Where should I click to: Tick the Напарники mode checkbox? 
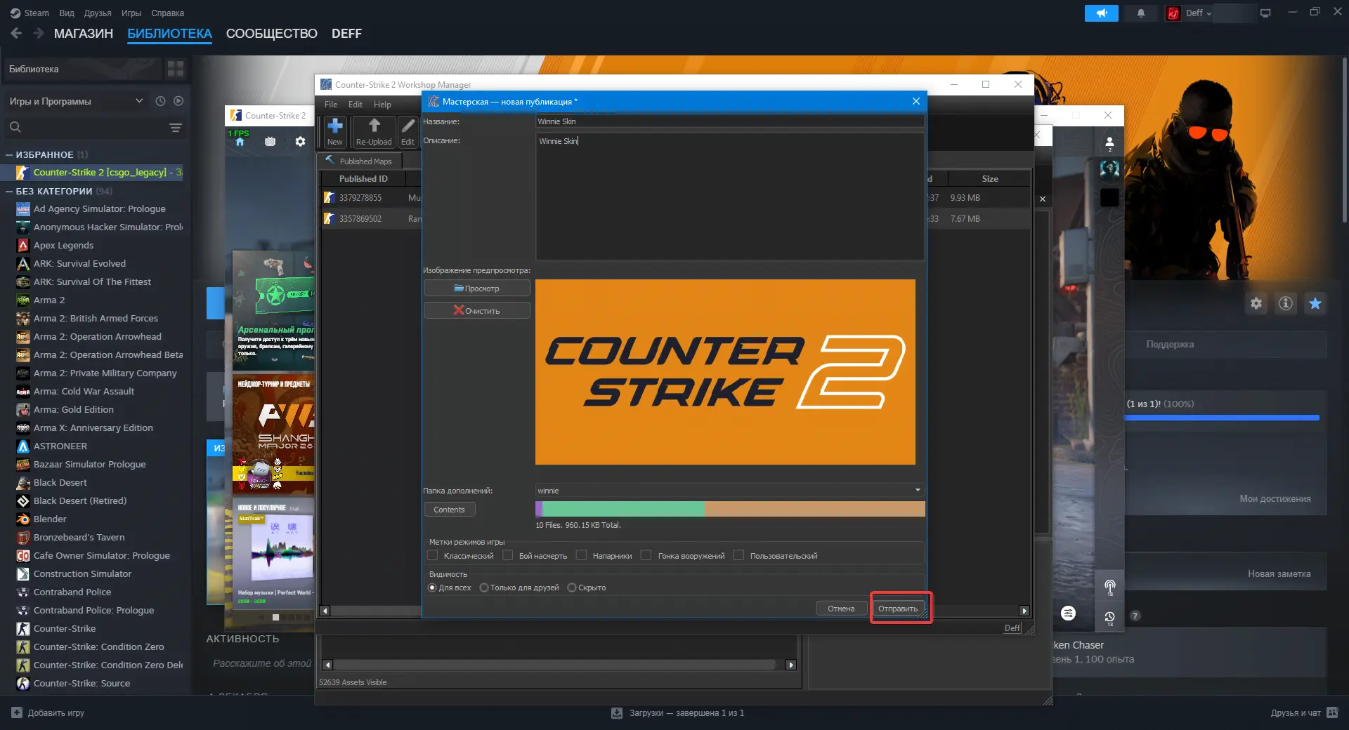[581, 555]
